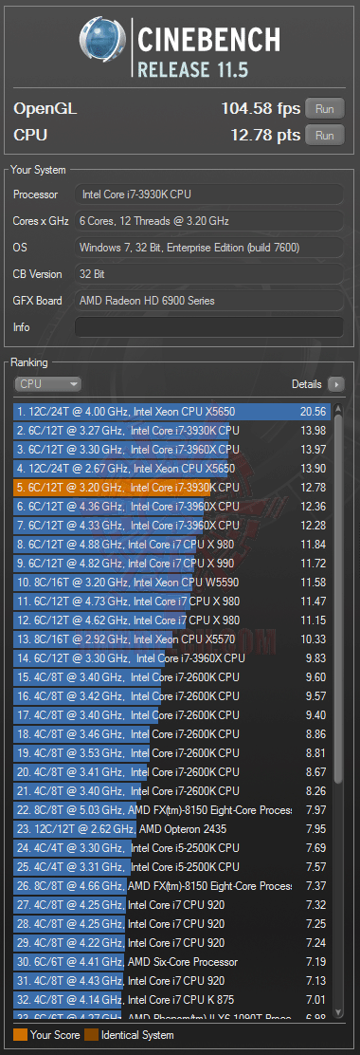
Task: Click the Your Score orange legend swatch
Action: [20, 1035]
